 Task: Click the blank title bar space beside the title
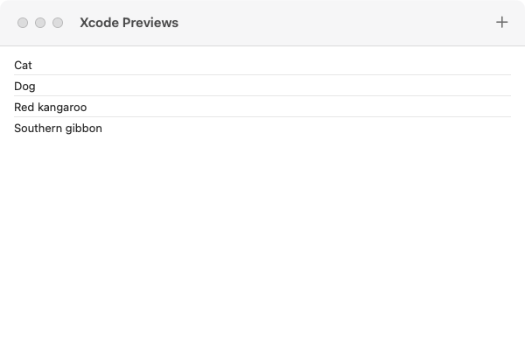point(332,23)
